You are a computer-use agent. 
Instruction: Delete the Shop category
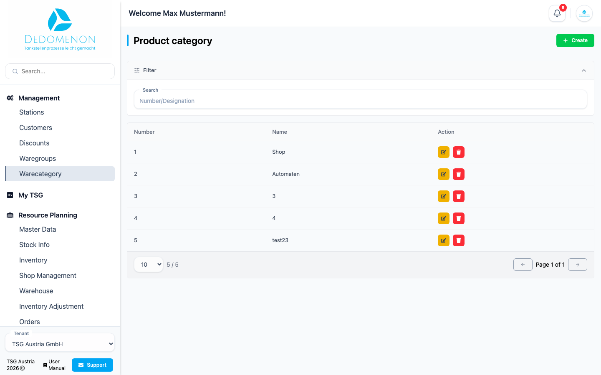[x=459, y=152]
